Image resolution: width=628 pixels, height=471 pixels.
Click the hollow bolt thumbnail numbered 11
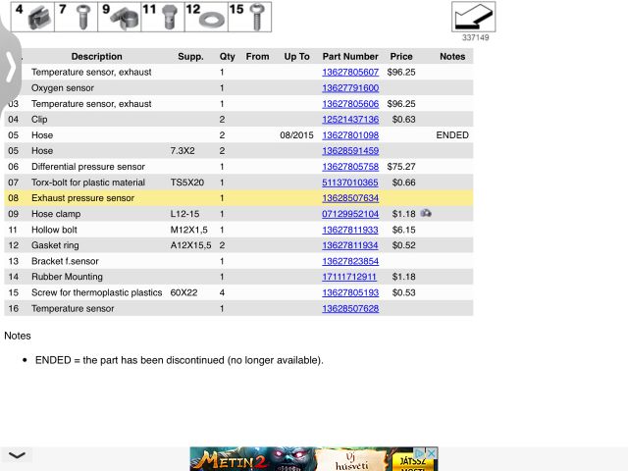click(165, 16)
